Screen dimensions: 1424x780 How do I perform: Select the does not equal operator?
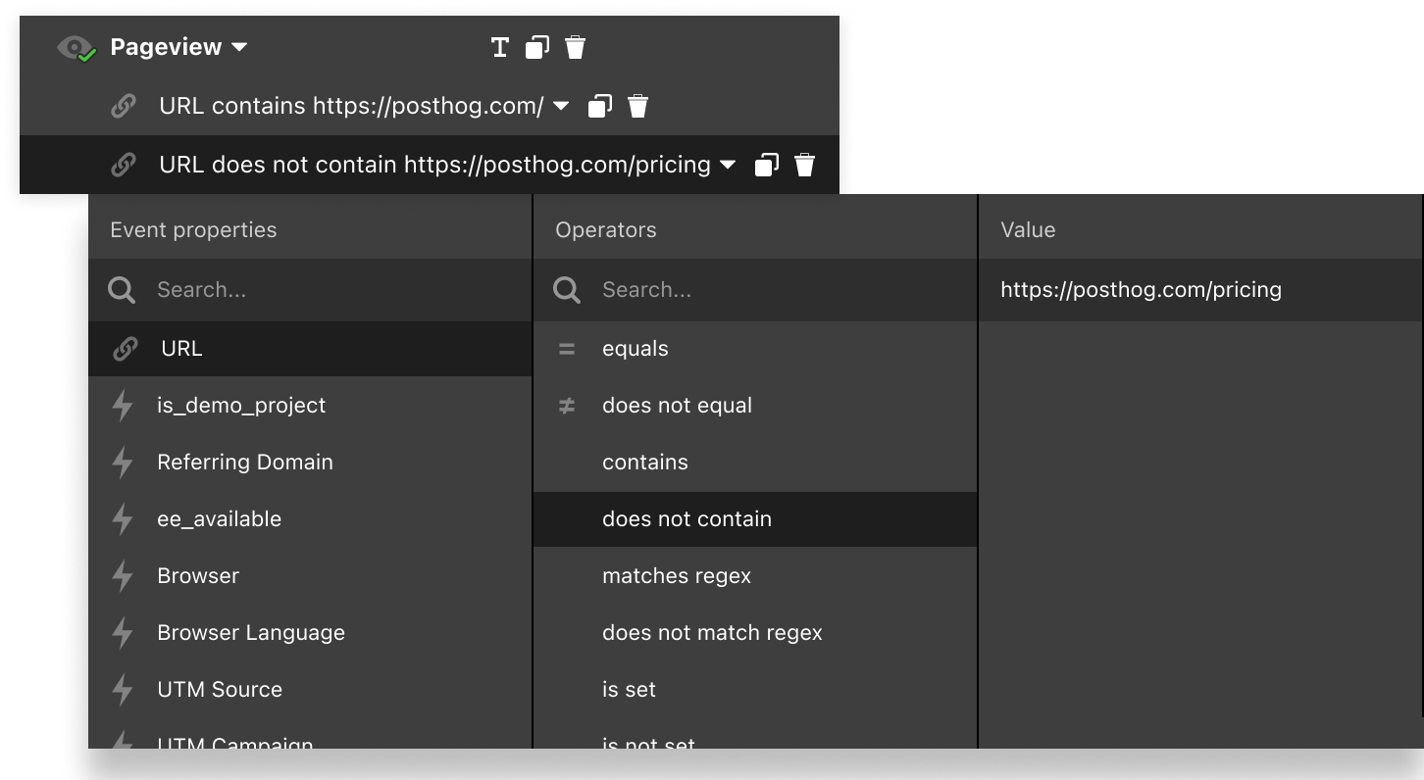tap(755, 406)
